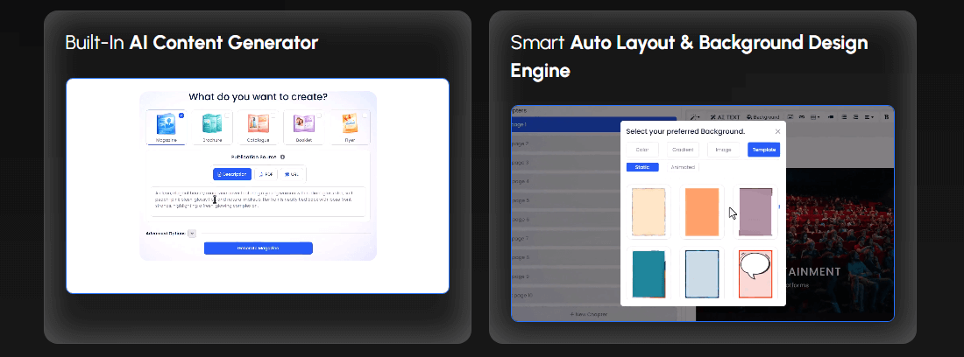Pick the orange background template
Viewport: 964px width, 357px height.
pos(702,213)
